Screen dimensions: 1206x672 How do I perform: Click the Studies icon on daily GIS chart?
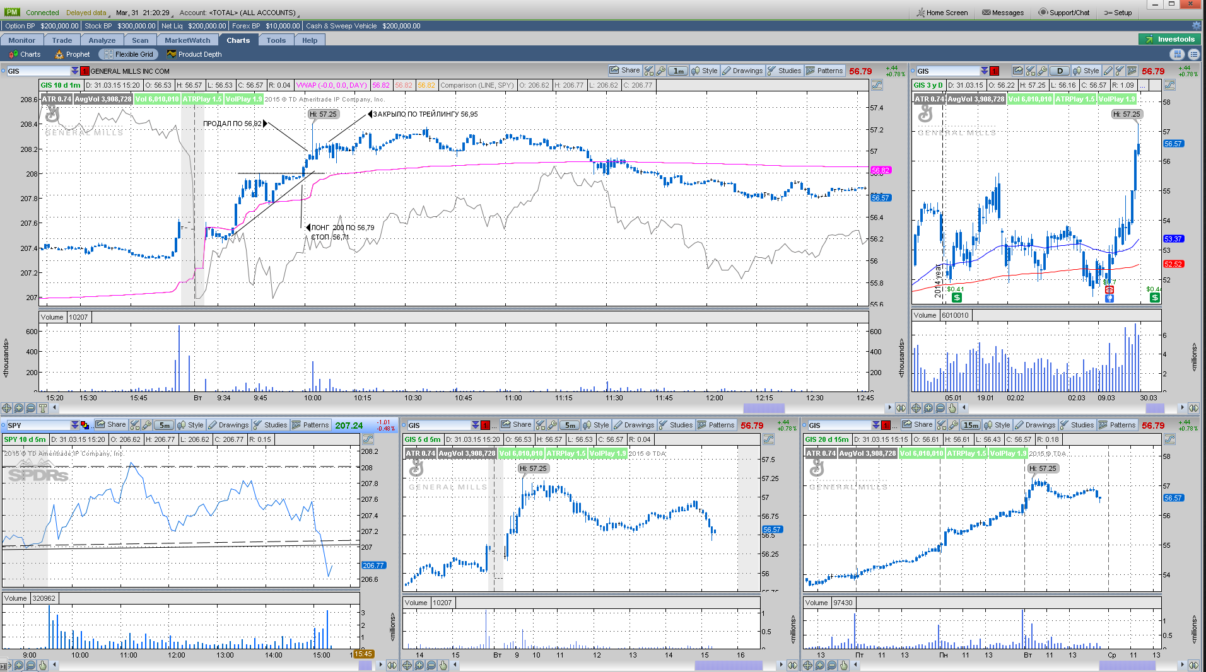pos(1120,71)
